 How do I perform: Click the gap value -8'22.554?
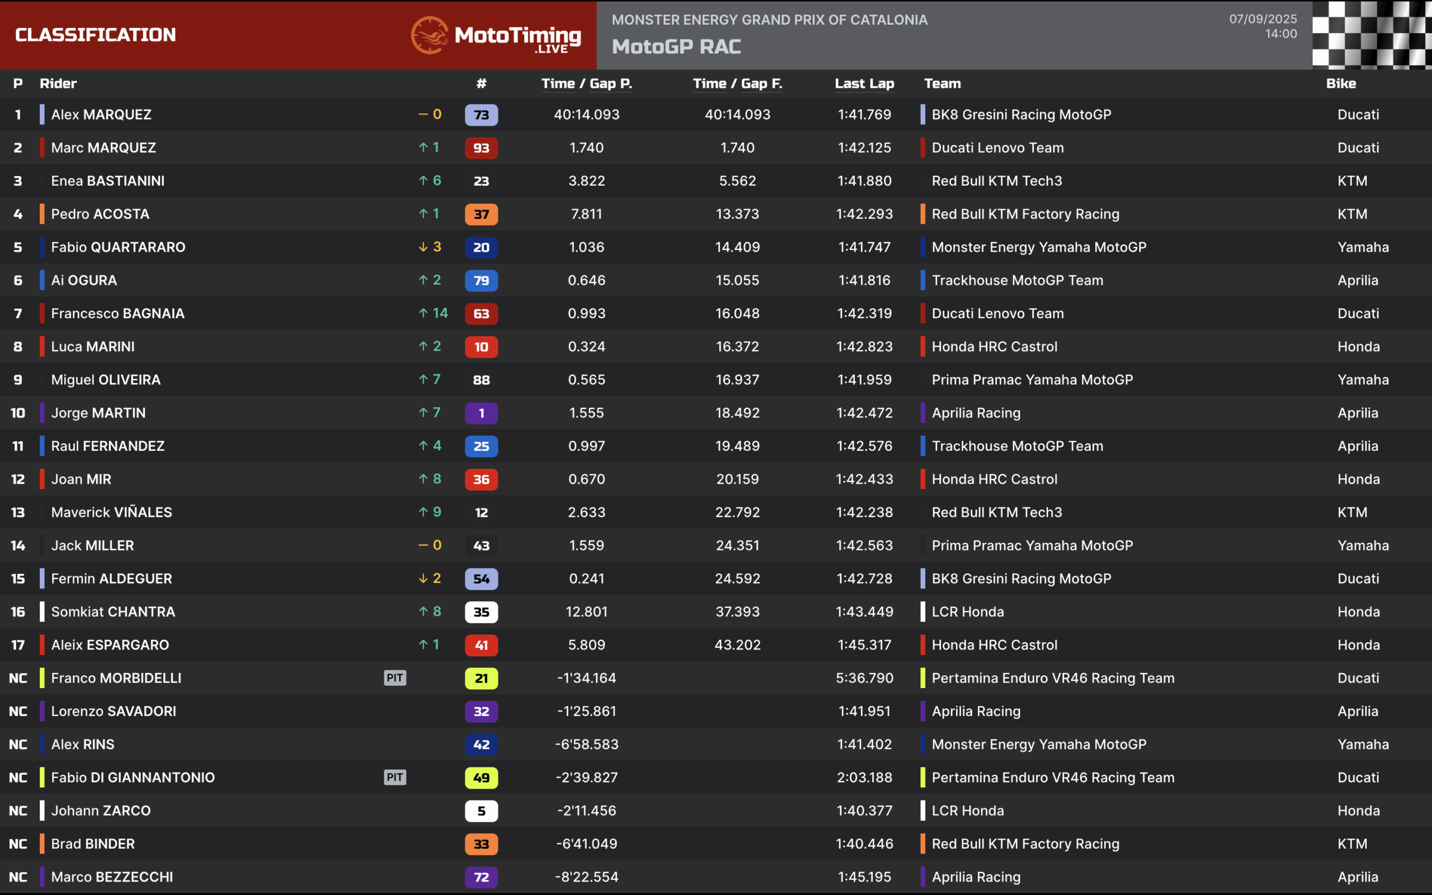pyautogui.click(x=586, y=877)
